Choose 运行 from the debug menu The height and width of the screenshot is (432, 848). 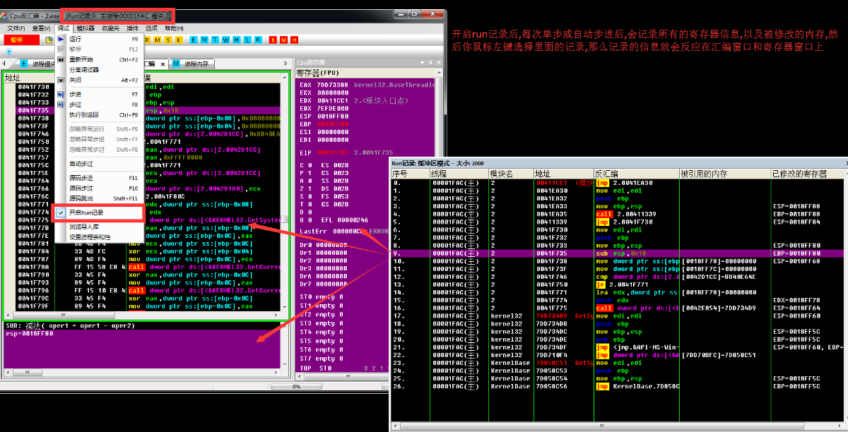[x=100, y=40]
